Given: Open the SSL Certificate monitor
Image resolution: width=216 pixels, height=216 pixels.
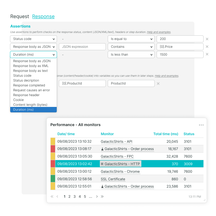Looking at the screenshot, I should [x=113, y=179].
